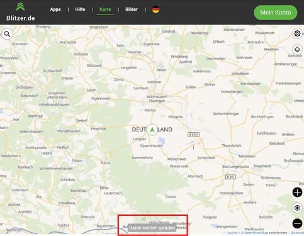The height and width of the screenshot is (236, 304).
Task: Click the Daten werden geladen notice
Action: [x=152, y=228]
